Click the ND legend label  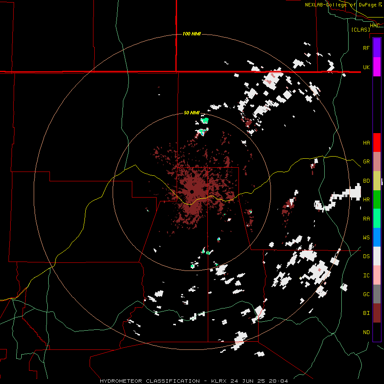367,332
